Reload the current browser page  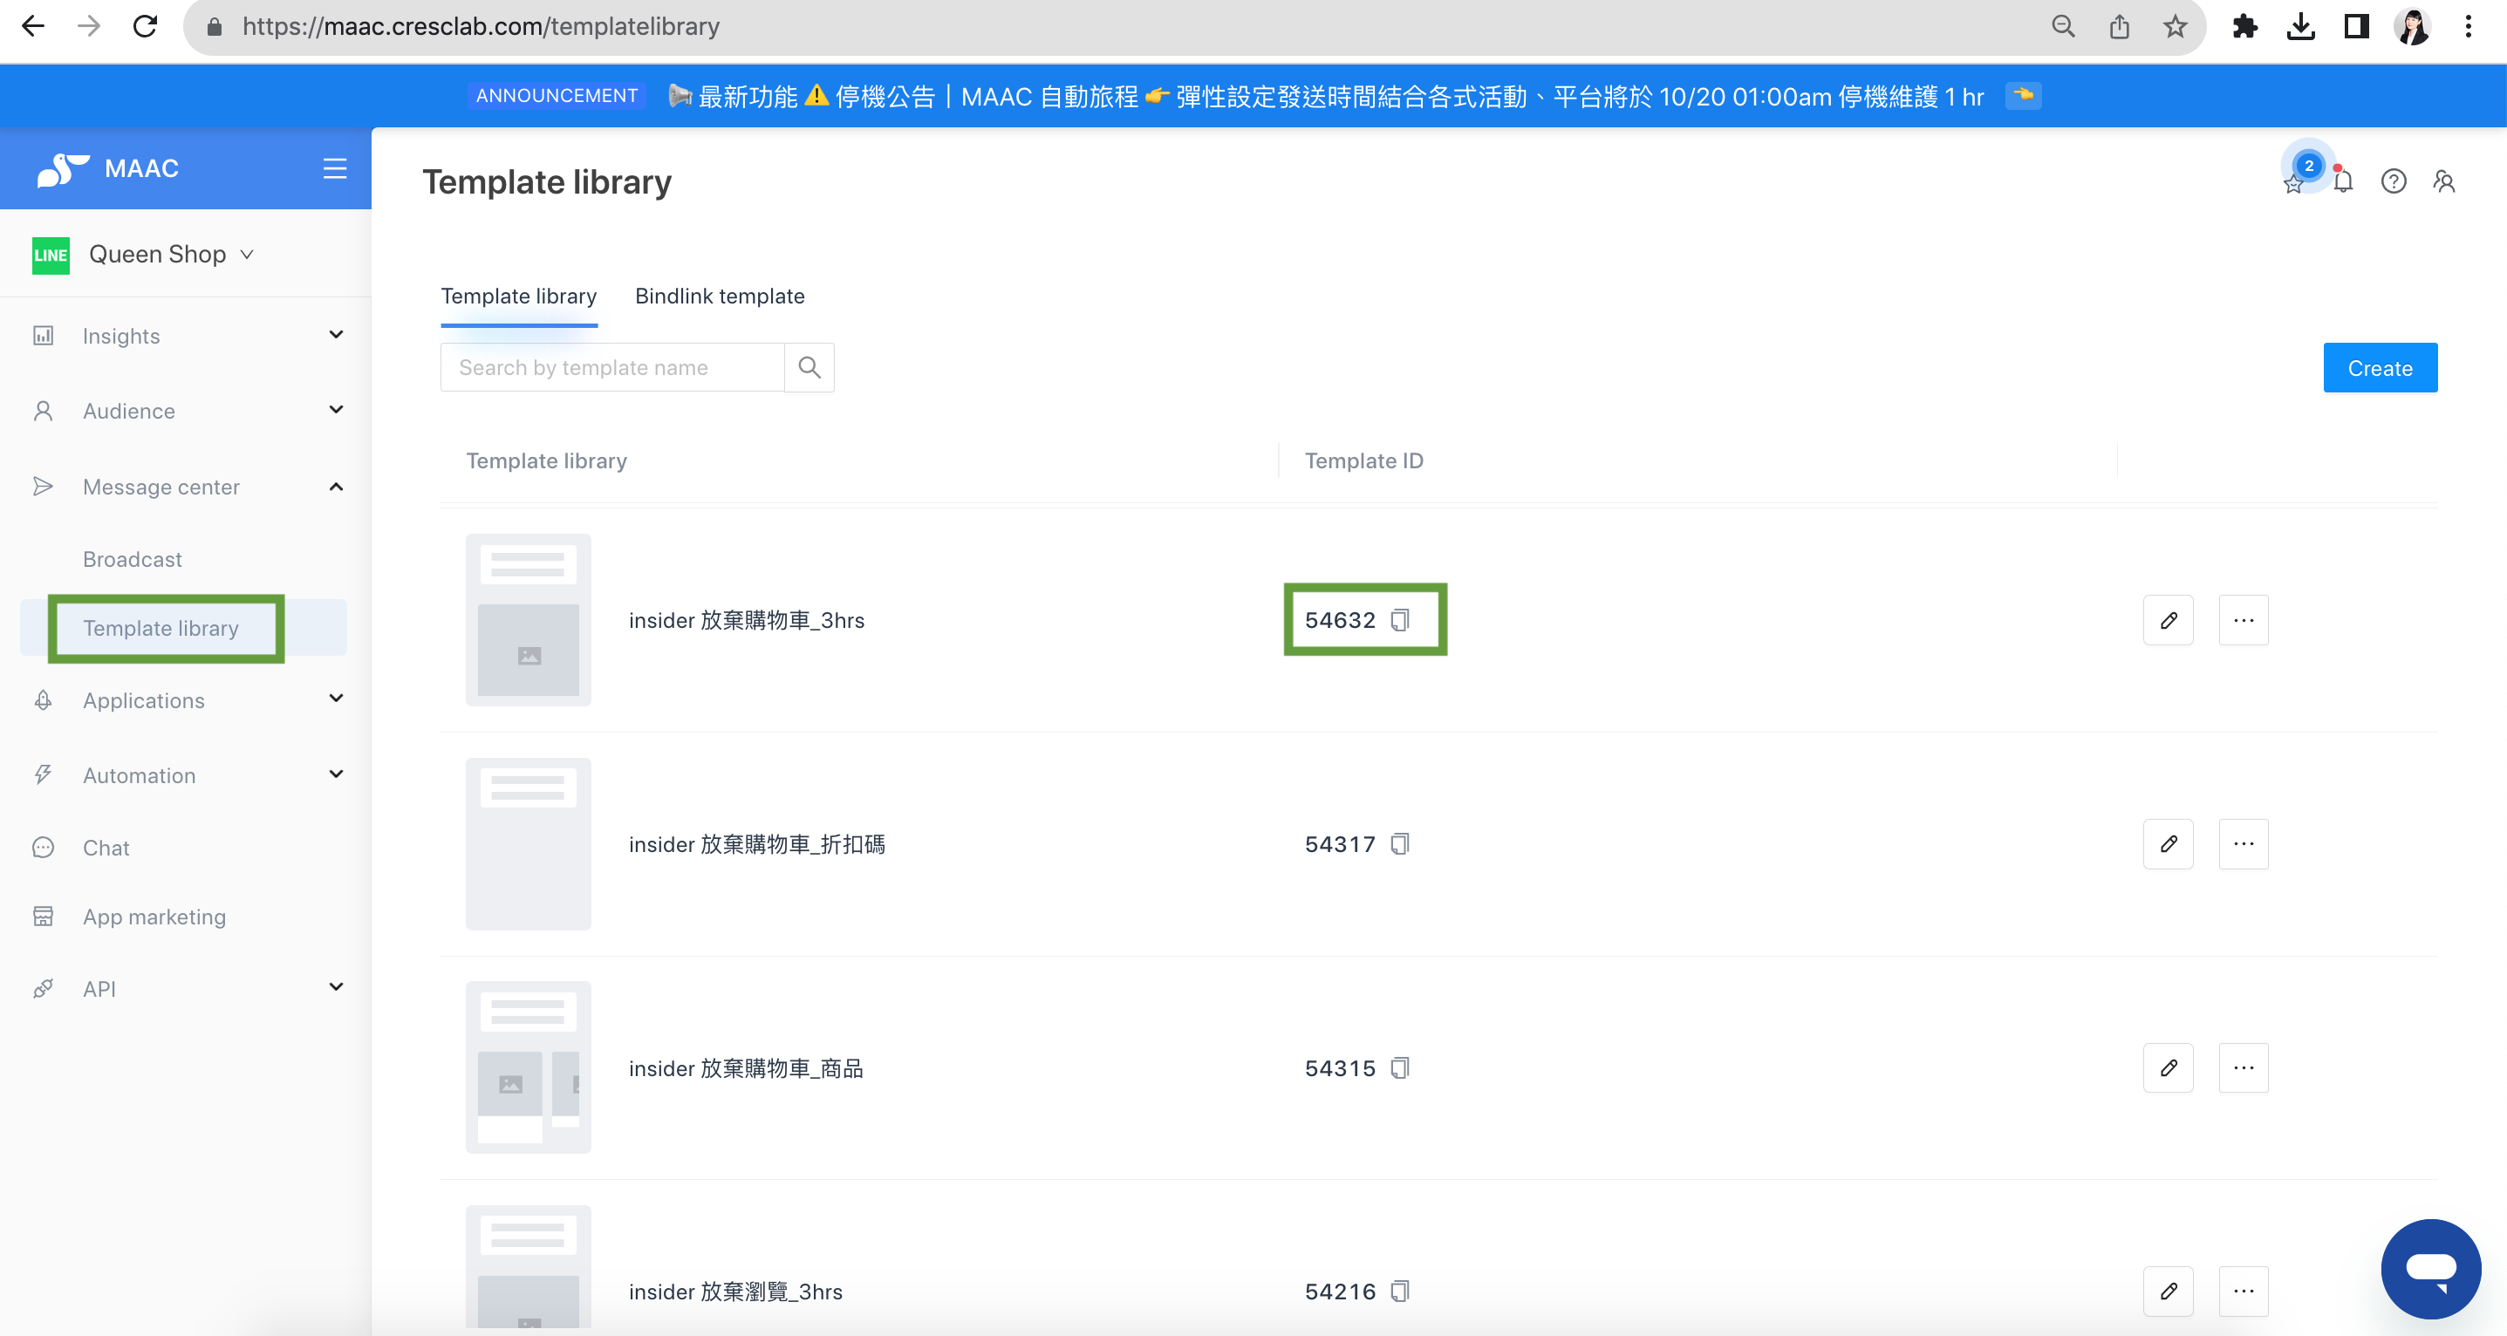145,26
